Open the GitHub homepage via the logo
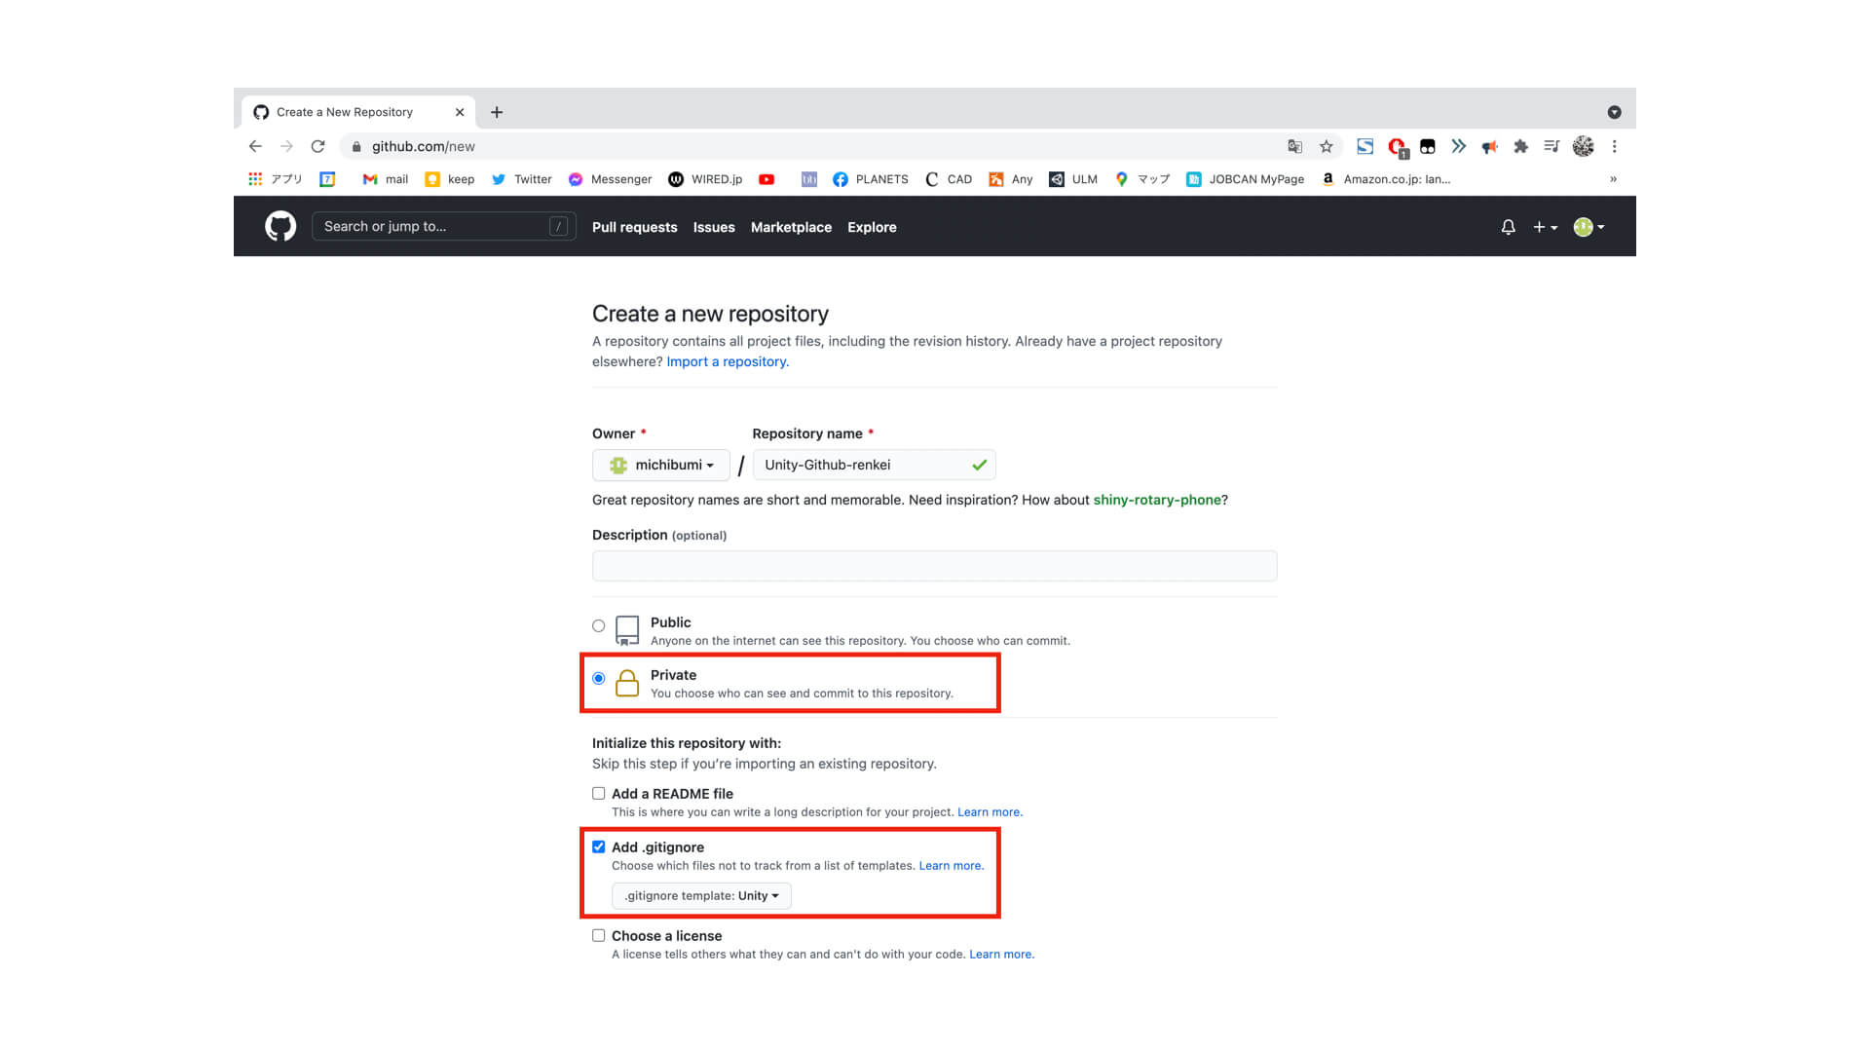The width and height of the screenshot is (1870, 1052). (280, 226)
